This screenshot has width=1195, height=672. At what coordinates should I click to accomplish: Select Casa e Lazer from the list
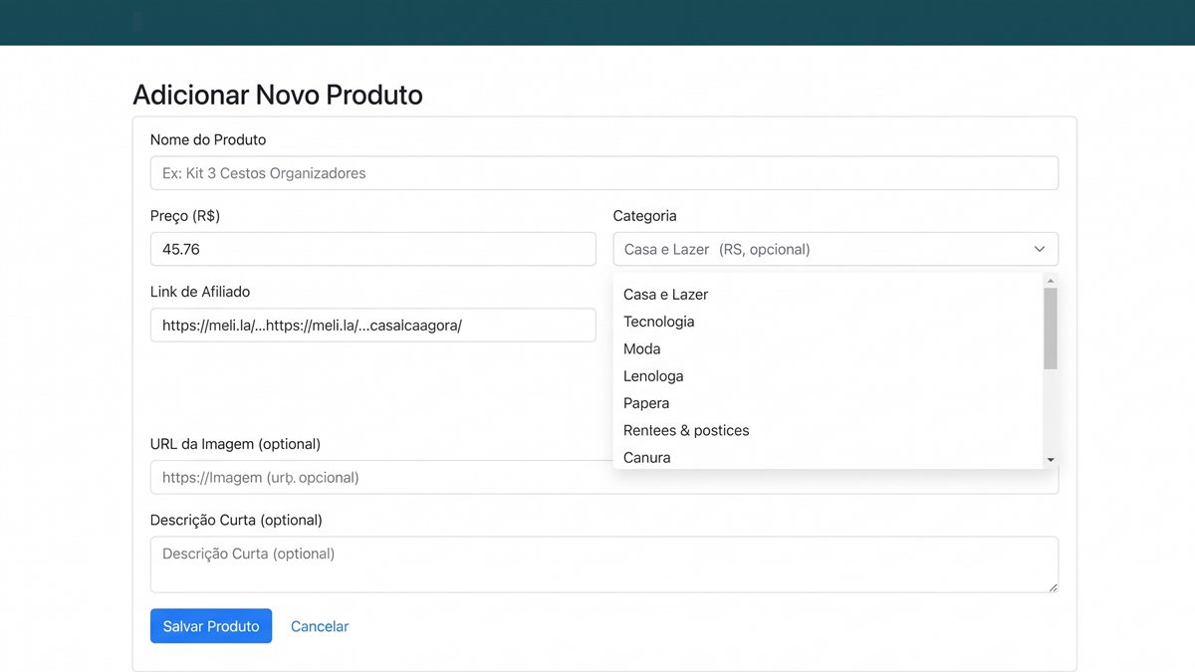click(x=665, y=295)
